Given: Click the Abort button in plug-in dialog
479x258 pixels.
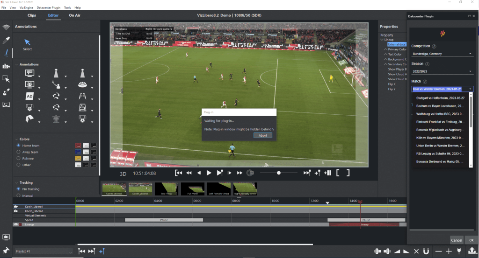Looking at the screenshot, I should pos(262,135).
